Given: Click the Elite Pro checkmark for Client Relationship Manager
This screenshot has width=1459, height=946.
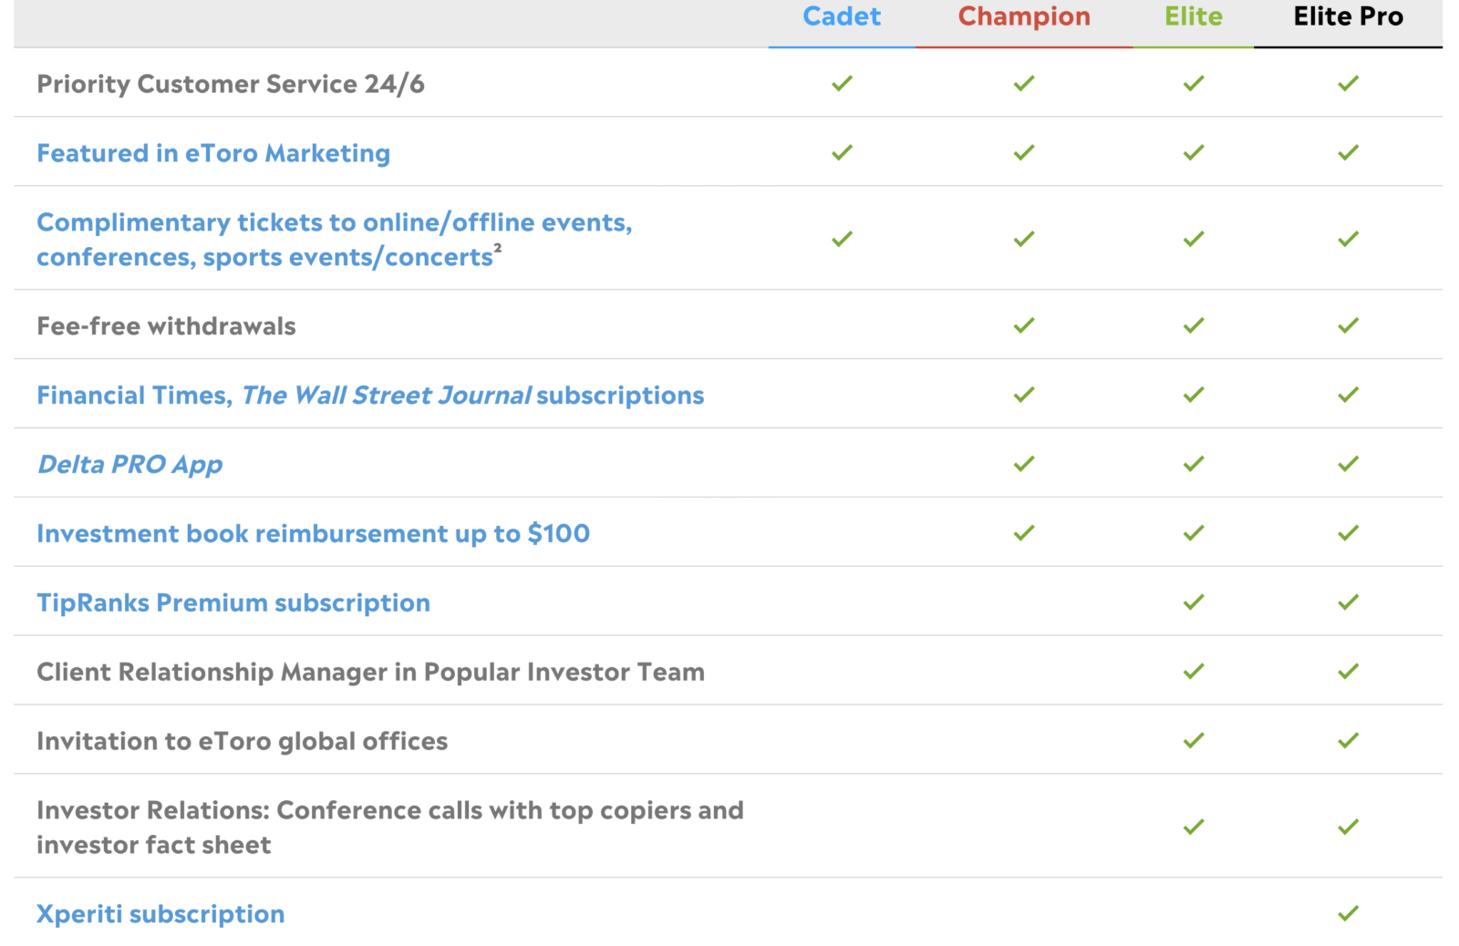Looking at the screenshot, I should click(1347, 672).
